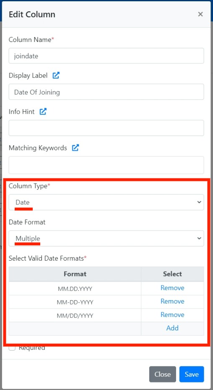Click the Column Type dropdown chevron arrow
The height and width of the screenshot is (390, 213).
click(199, 202)
